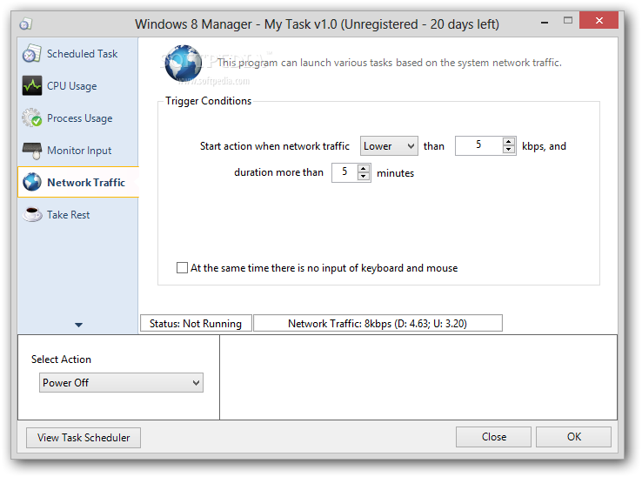Click the Take Rest coffee cup icon
Image resolution: width=642 pixels, height=477 pixels.
pos(32,214)
